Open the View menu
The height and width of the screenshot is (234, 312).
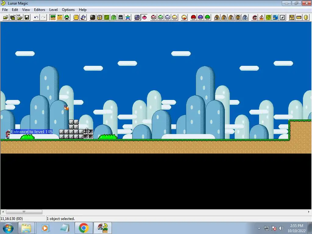click(x=26, y=10)
